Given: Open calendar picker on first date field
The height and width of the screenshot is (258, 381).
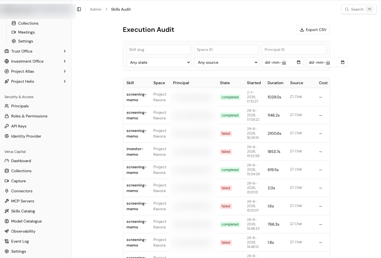Looking at the screenshot, I should (299, 62).
